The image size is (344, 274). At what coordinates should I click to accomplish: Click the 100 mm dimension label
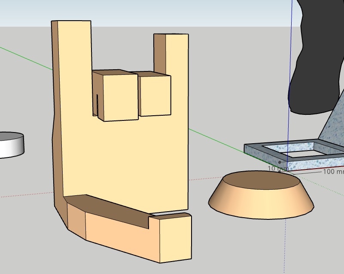tap(334, 172)
